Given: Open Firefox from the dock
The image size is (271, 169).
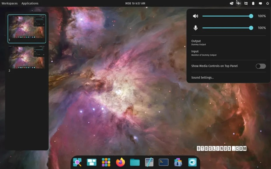Looking at the screenshot, I should 120,162.
